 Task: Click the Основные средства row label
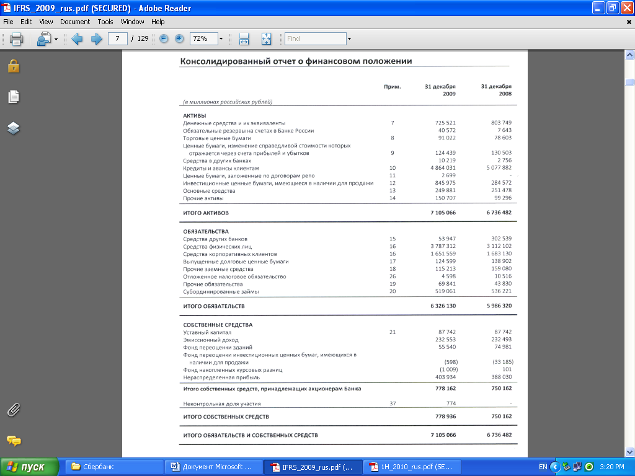[209, 191]
